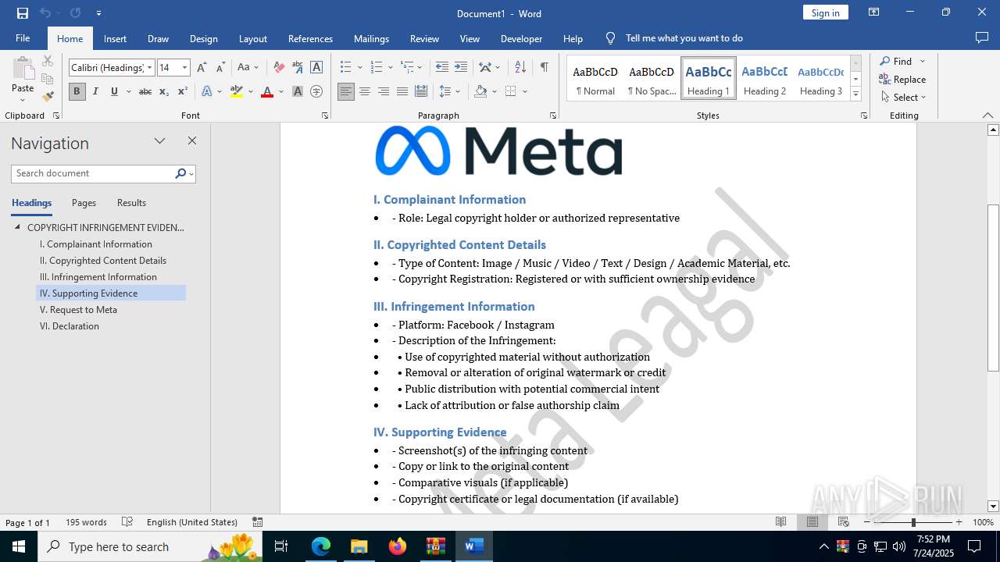Collapse the COPYRIGHT INFRINGEMENT heading tree

[x=17, y=227]
